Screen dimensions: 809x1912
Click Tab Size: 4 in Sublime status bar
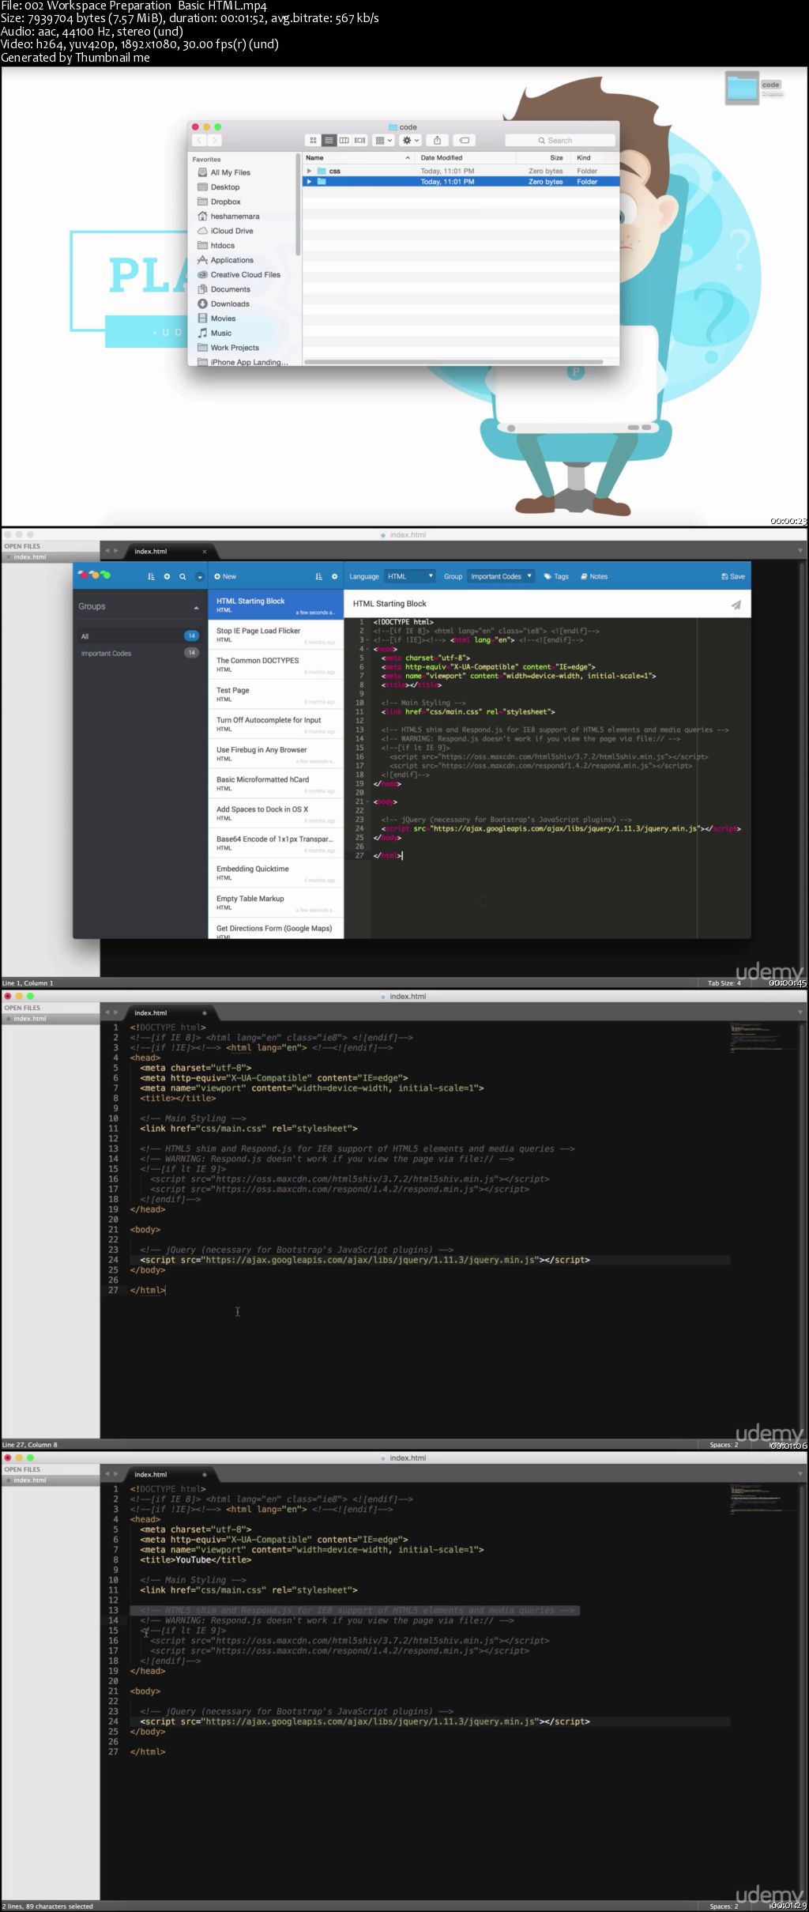pos(724,983)
